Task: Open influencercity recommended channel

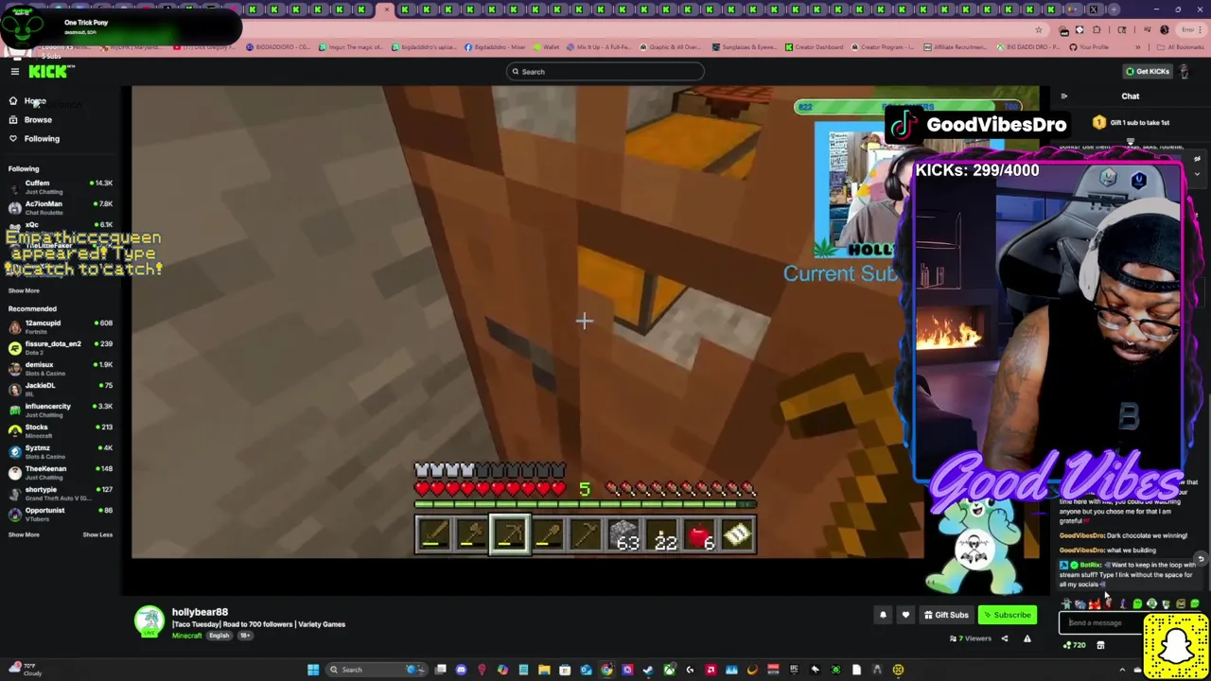Action: (x=59, y=410)
